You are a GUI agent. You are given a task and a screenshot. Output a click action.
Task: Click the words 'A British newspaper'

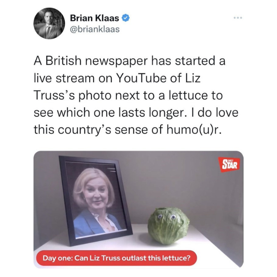tap(90, 61)
